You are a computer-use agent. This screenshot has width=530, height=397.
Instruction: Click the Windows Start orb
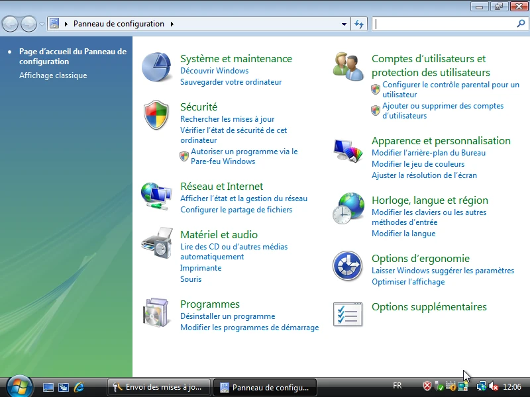[x=19, y=386]
